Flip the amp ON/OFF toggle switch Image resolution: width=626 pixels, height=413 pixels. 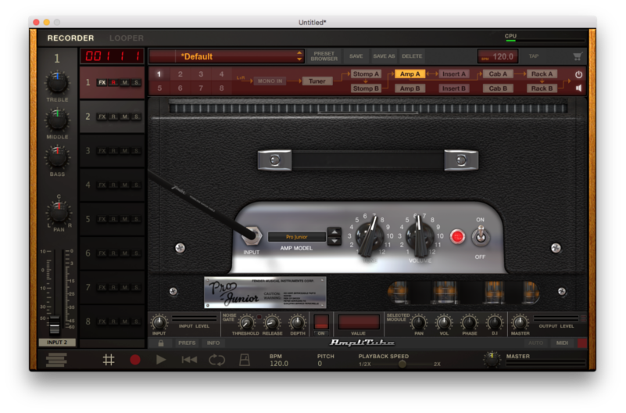tap(481, 236)
